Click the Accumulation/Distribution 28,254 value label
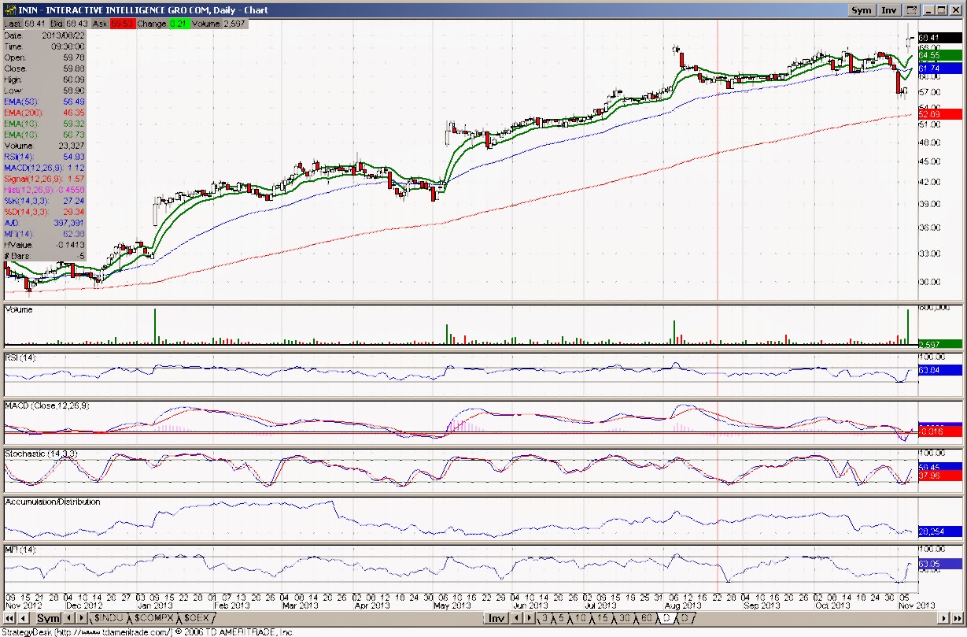This screenshot has height=637, width=967. pos(940,531)
